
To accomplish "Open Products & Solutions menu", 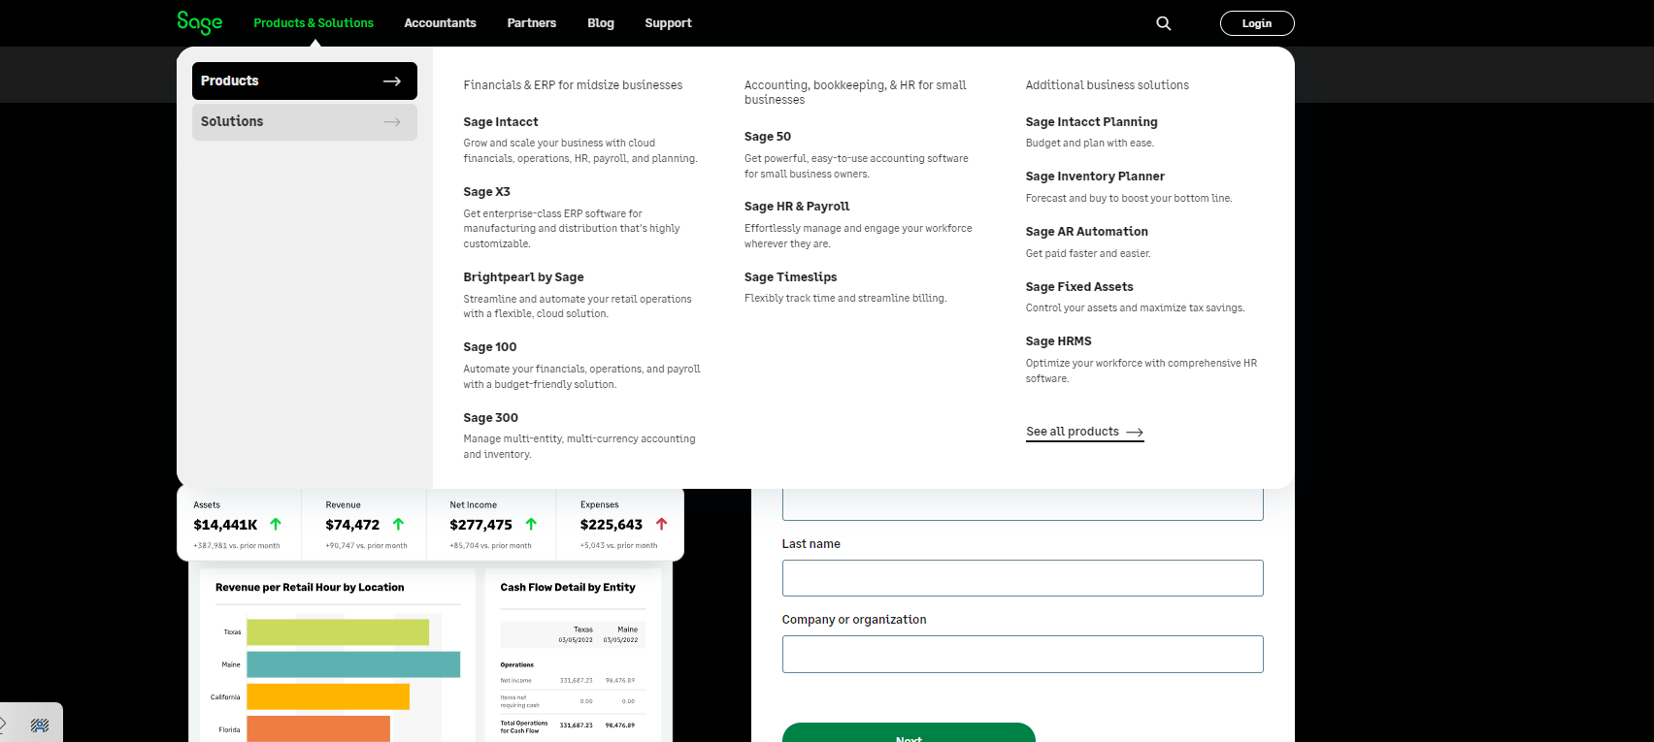I will [x=314, y=23].
